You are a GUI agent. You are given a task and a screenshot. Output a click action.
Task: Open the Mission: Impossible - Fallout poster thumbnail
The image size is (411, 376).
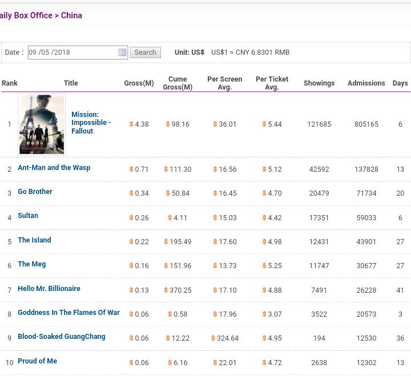point(42,124)
